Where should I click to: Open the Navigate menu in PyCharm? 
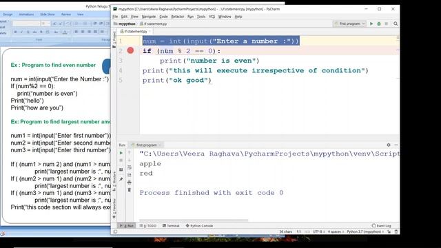coord(149,17)
